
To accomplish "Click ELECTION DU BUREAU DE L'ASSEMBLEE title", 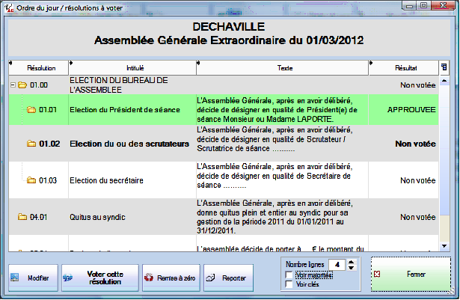I will pyautogui.click(x=119, y=85).
